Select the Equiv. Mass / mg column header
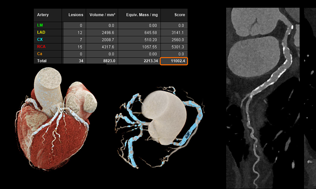 142,15
